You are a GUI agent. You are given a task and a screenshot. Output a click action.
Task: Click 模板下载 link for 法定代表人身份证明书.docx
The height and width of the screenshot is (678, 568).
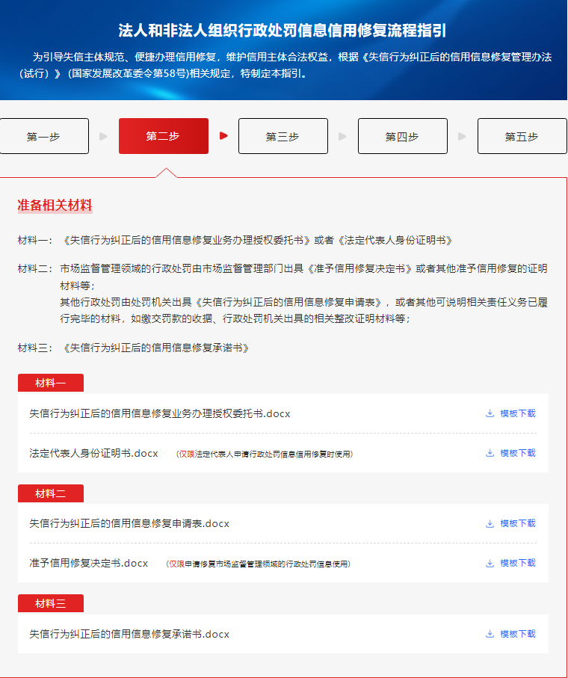(518, 453)
